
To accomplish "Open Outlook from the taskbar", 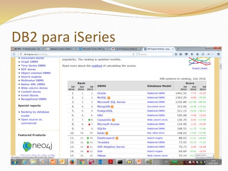I will [x=63, y=162].
